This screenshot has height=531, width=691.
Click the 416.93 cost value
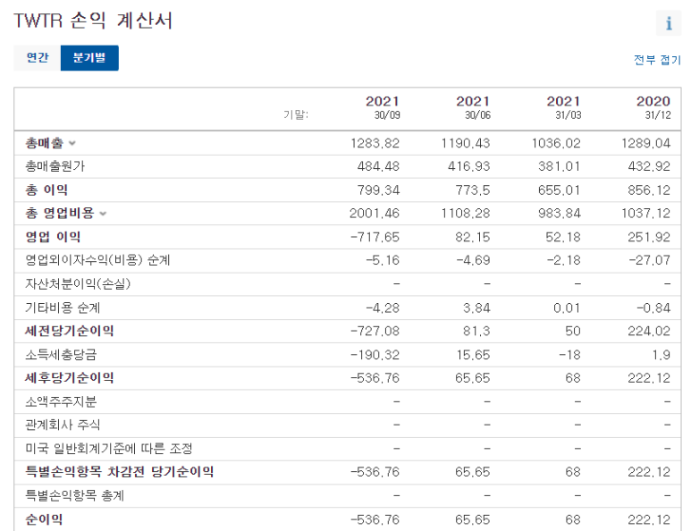coord(469,166)
